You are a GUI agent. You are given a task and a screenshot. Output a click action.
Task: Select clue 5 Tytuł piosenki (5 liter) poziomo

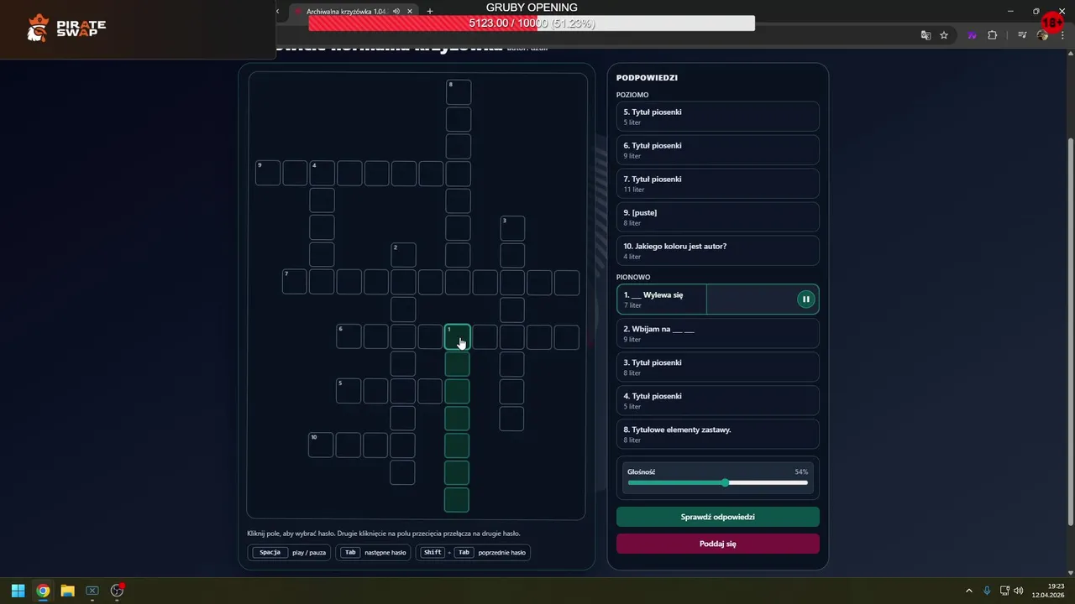click(x=717, y=116)
